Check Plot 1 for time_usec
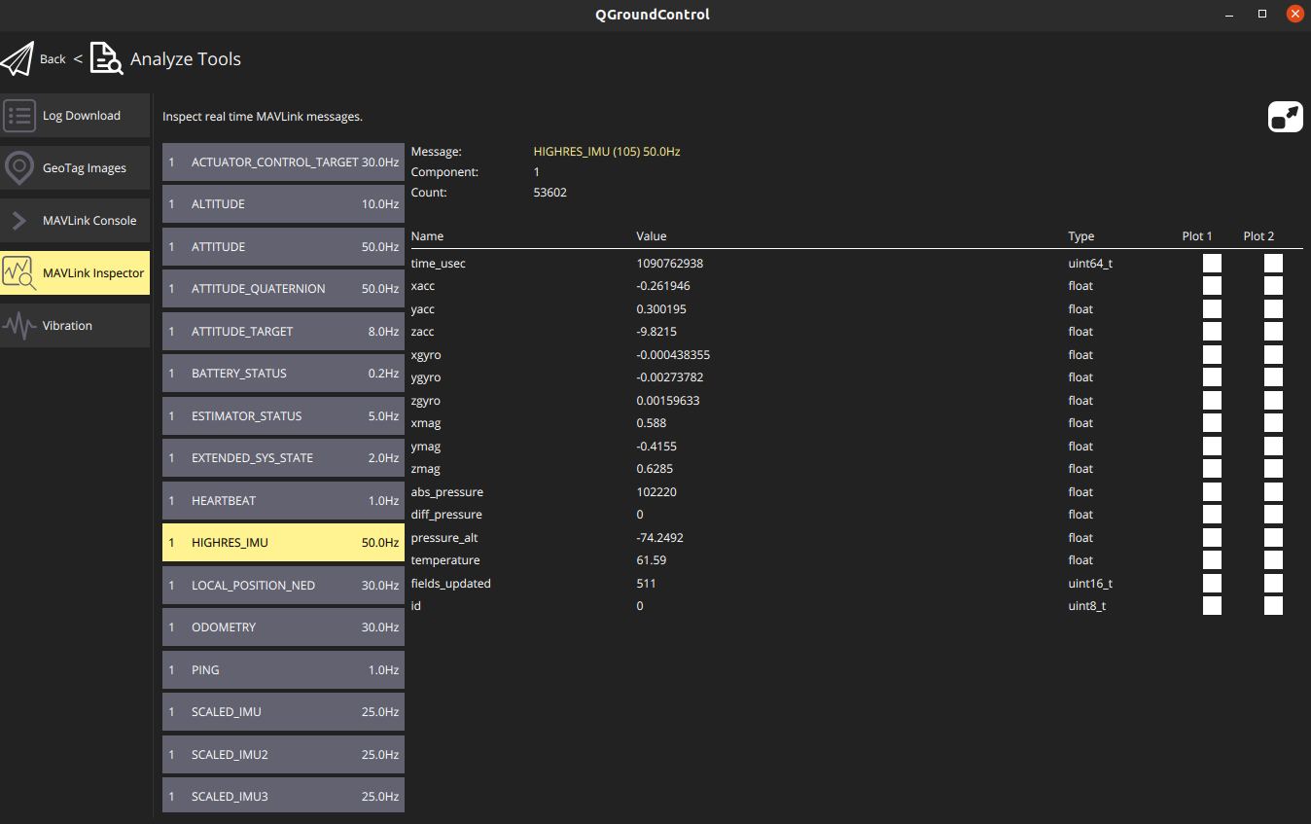Viewport: 1311px width, 824px height. [1212, 263]
